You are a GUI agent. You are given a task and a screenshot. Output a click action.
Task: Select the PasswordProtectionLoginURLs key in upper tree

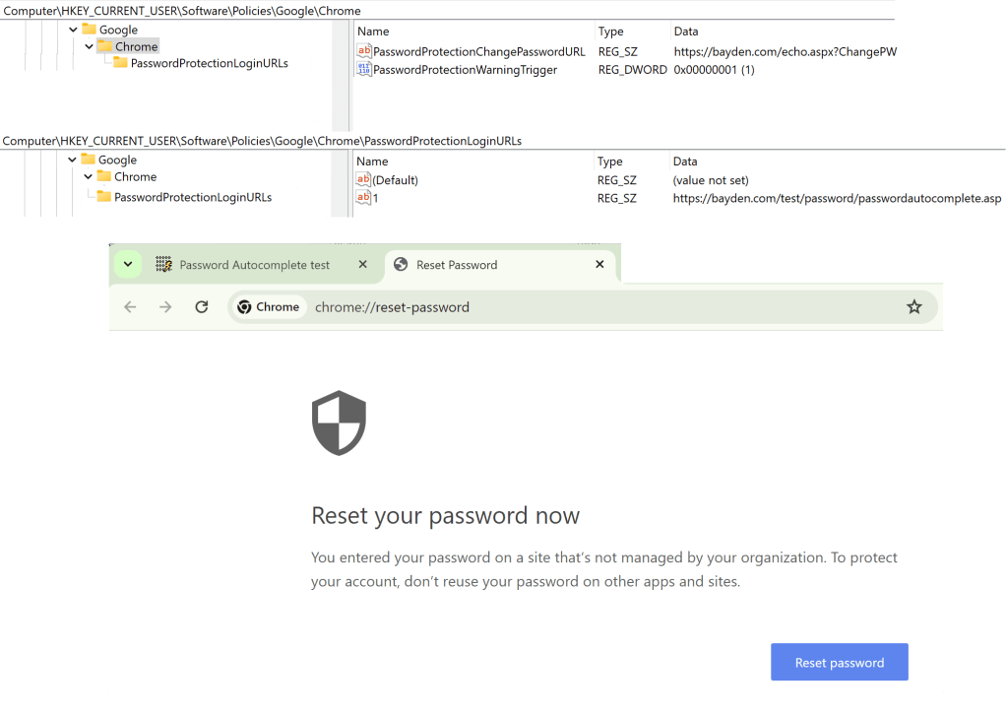[209, 63]
